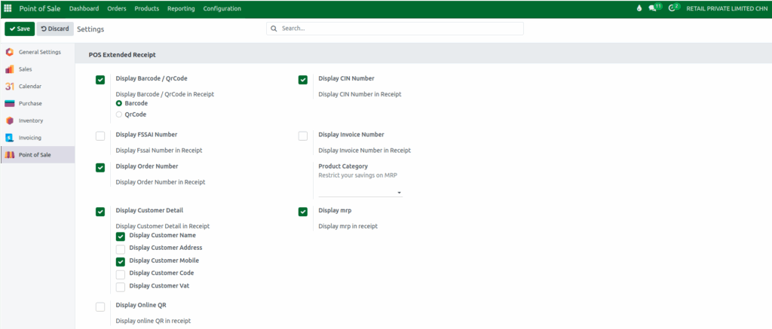This screenshot has width=772, height=329.
Task: Open the messages icon with 11 badge
Action: [654, 8]
